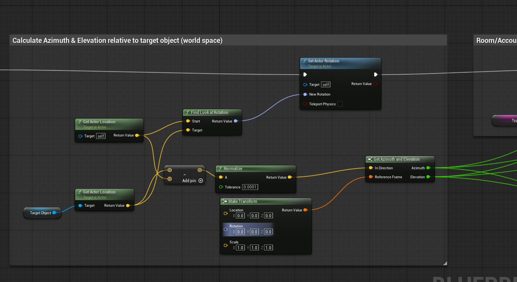The width and height of the screenshot is (517, 282).
Task: Click the Rotation Y value field
Action: point(254,232)
